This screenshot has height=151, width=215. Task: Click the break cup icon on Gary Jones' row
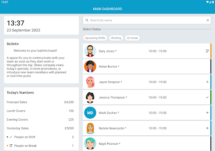[207, 51]
